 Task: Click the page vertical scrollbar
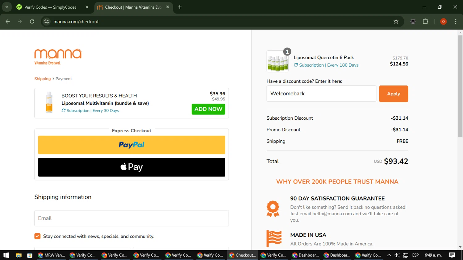point(460,86)
